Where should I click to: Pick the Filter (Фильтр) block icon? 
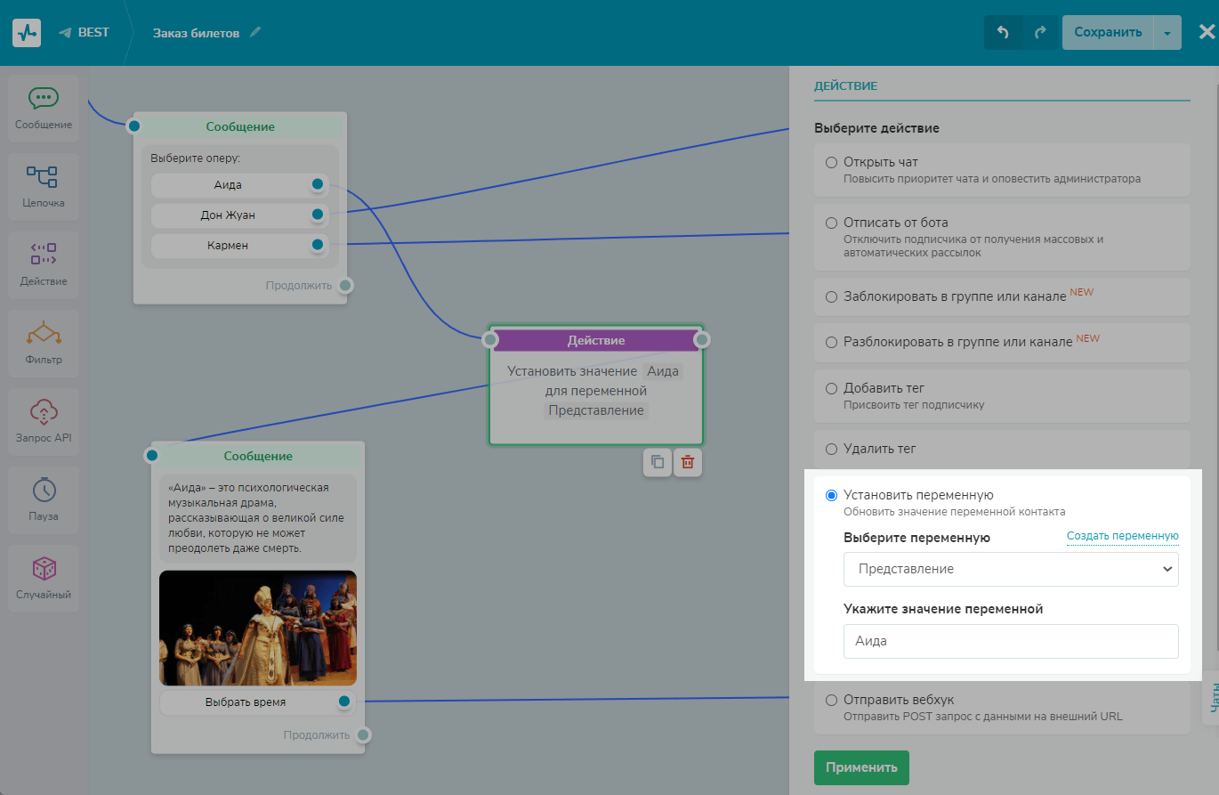(x=44, y=342)
